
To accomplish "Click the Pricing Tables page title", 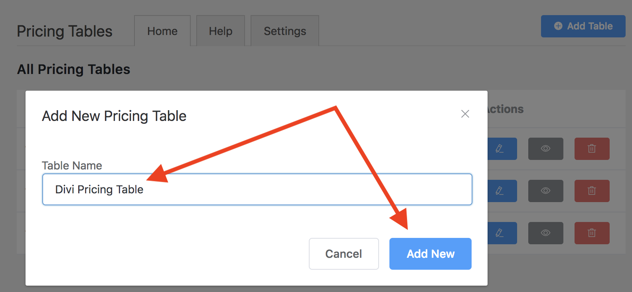I will (65, 31).
